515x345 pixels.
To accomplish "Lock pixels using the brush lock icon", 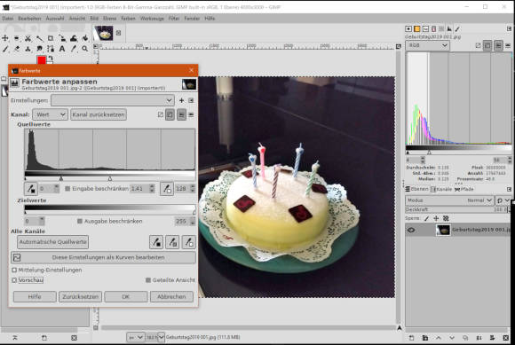I will (426, 218).
